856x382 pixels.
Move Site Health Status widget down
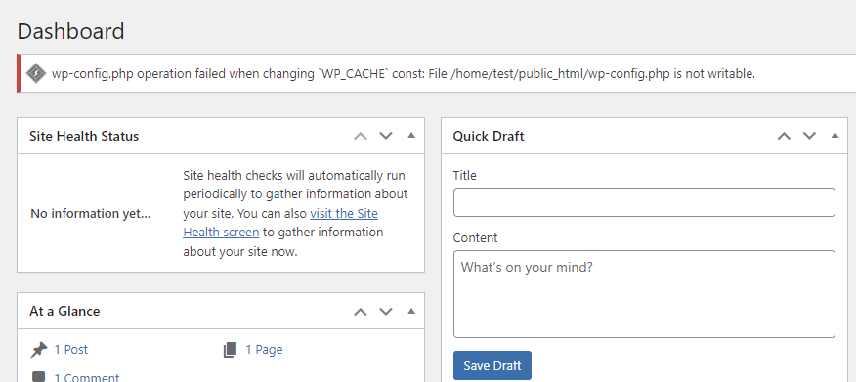[386, 136]
